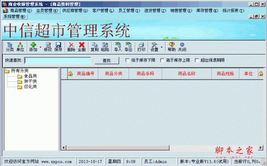Open the 库存管理(K) menu
The image size is (267, 166).
click(207, 11)
